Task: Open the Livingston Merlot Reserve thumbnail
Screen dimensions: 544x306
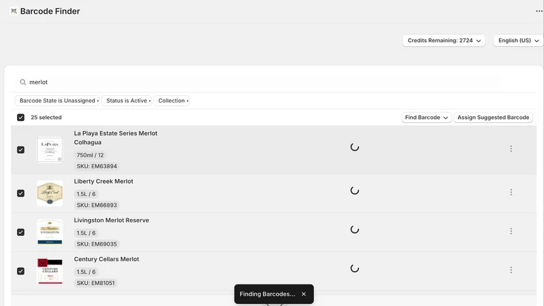Action: click(50, 232)
